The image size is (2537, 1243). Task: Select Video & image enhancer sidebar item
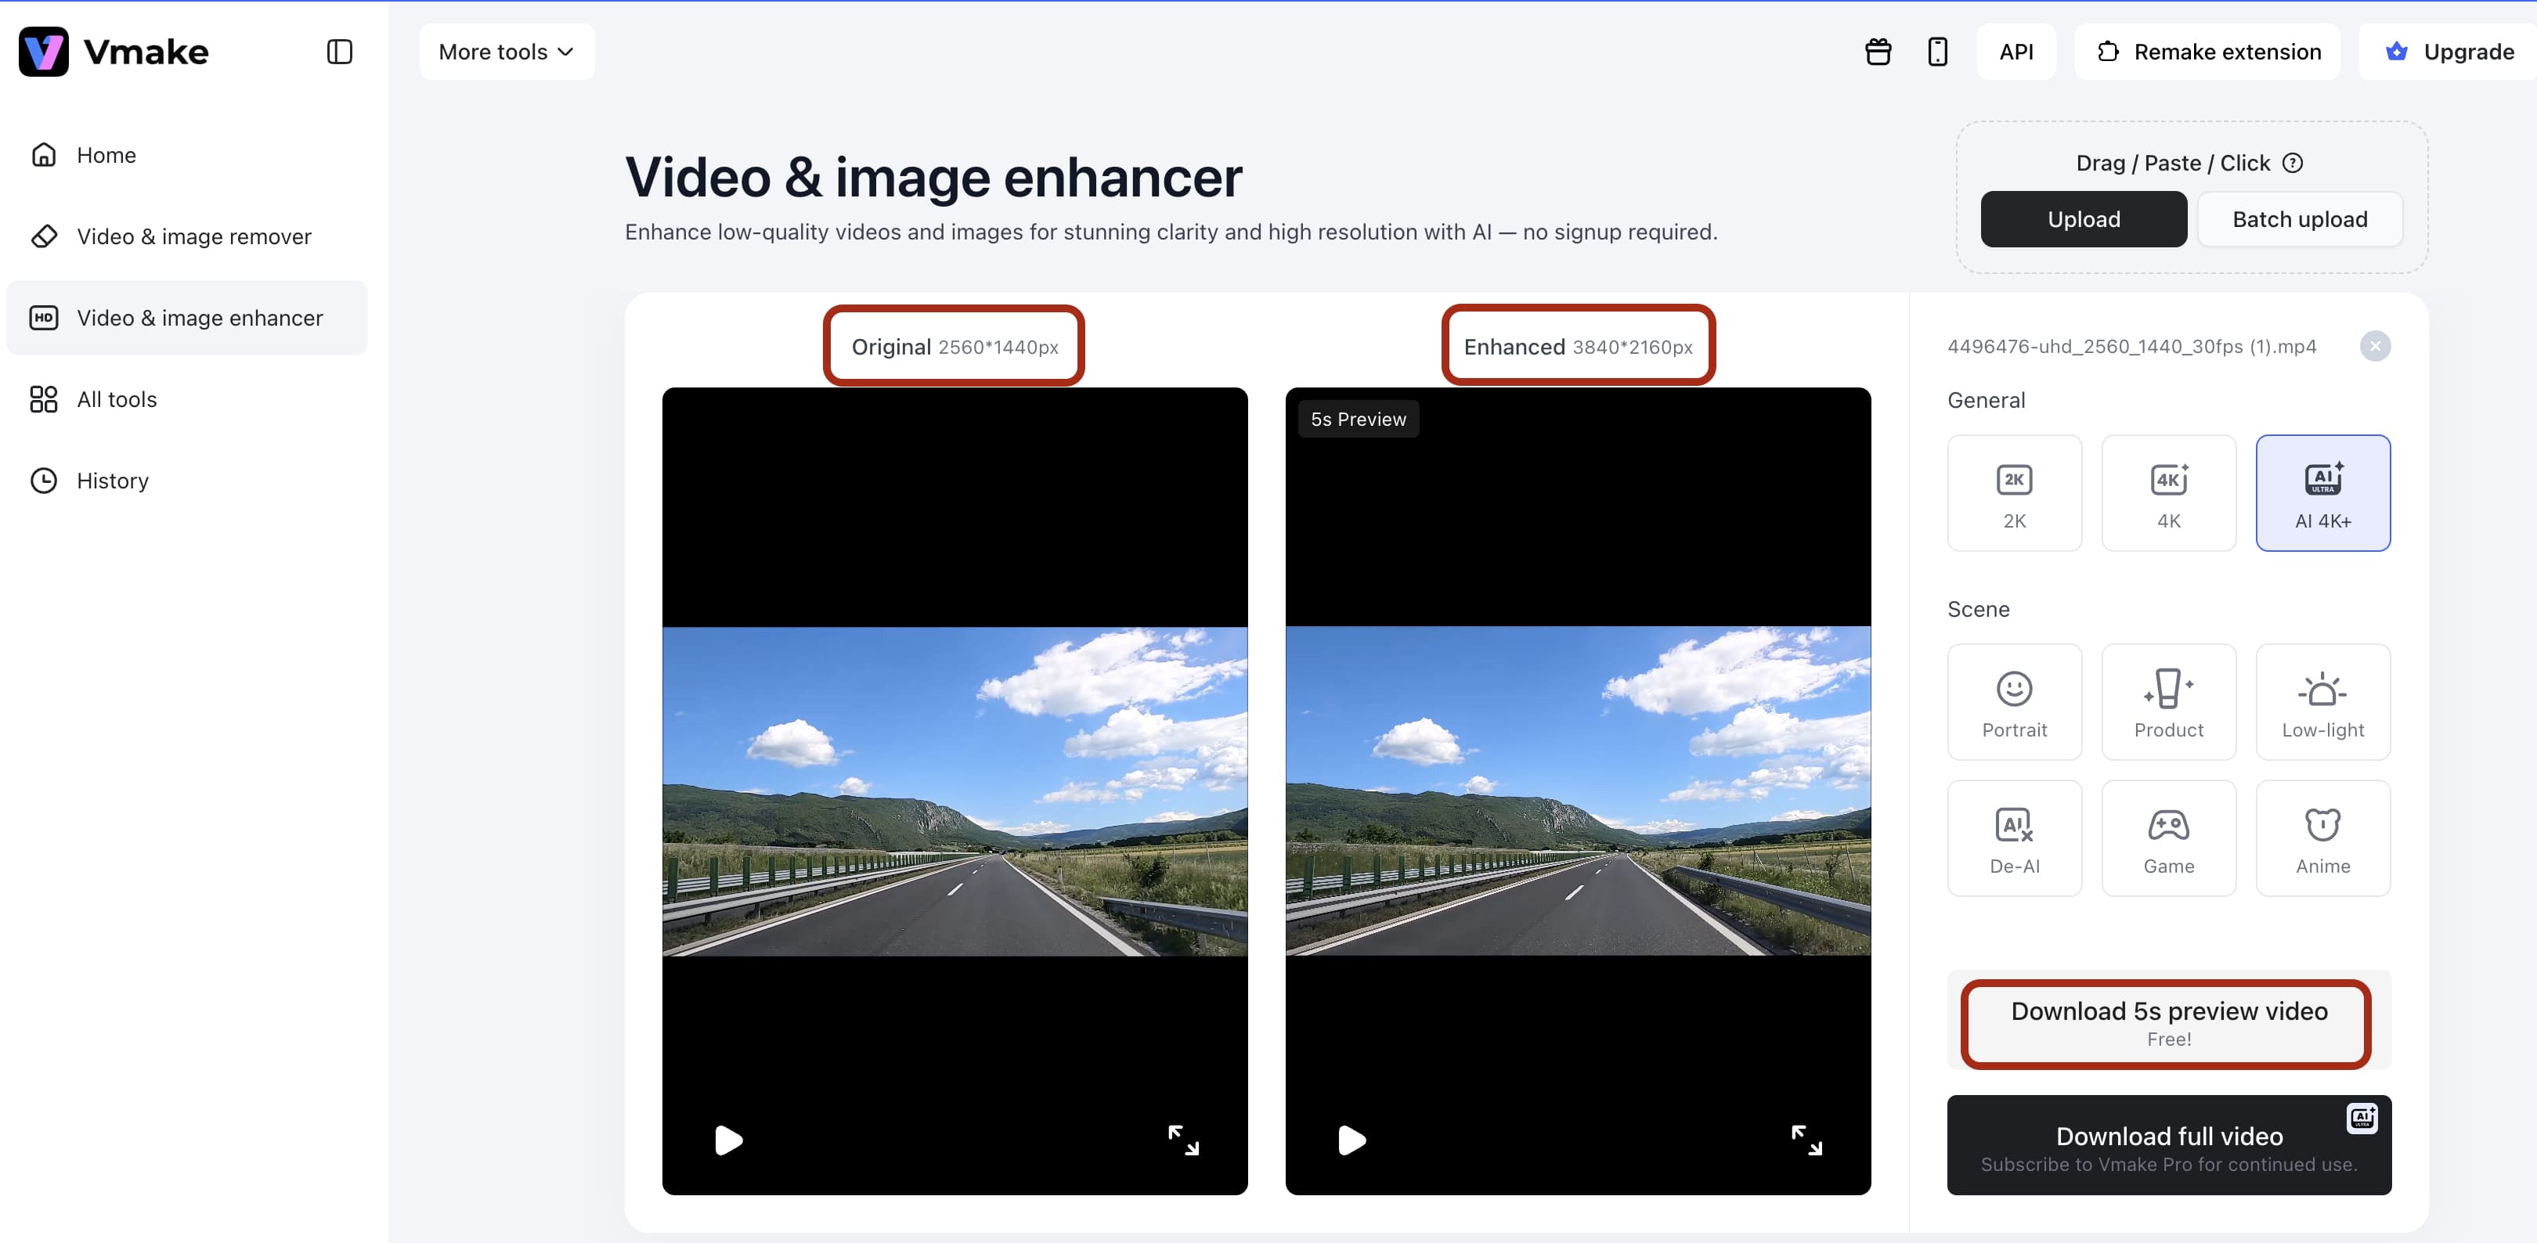click(x=186, y=318)
